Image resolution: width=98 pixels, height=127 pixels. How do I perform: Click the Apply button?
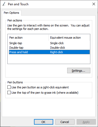86,122
